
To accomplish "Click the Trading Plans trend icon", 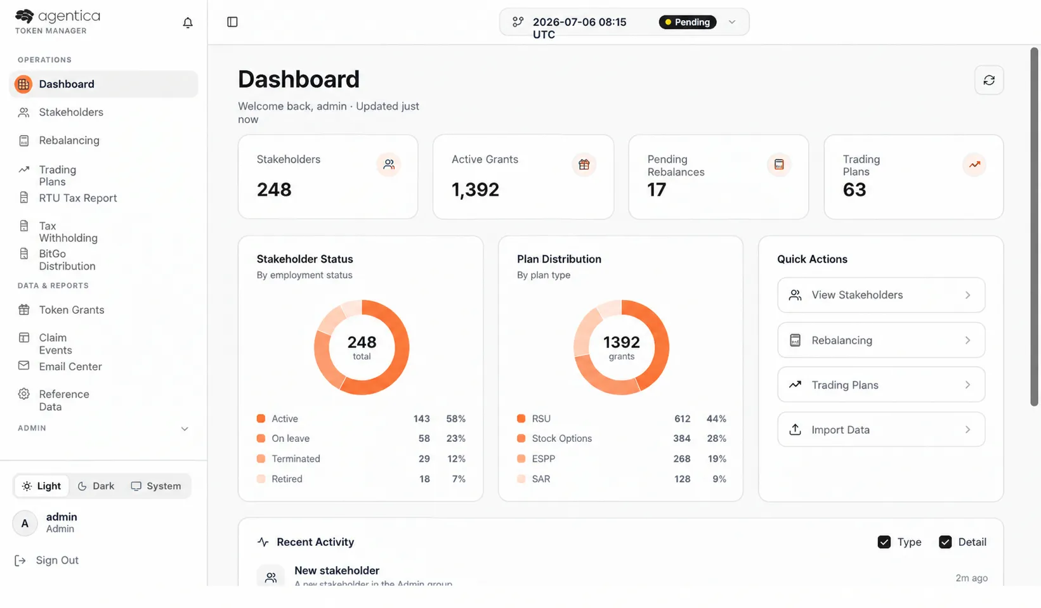I will pos(974,165).
